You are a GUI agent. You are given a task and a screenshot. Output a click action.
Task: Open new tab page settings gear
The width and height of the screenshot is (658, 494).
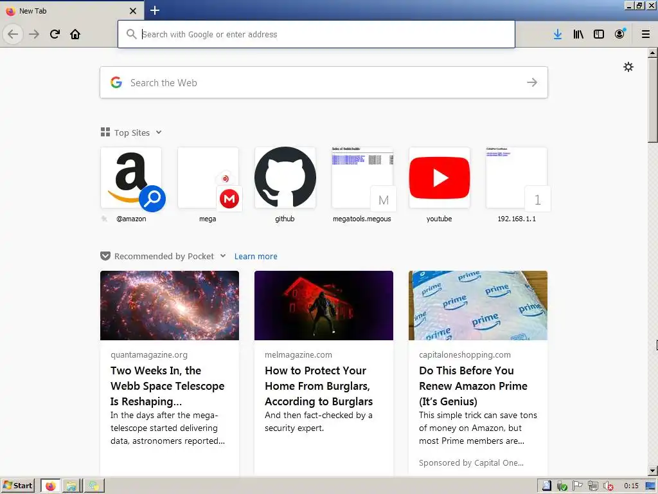tap(628, 67)
